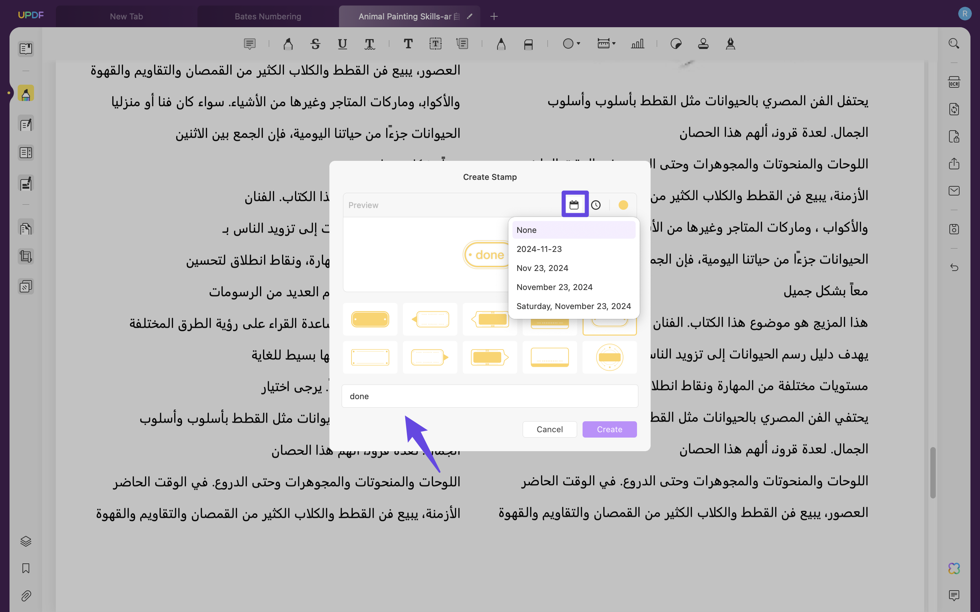
Task: Select the right-pointing arrow outline stamp style
Action: [x=430, y=357]
